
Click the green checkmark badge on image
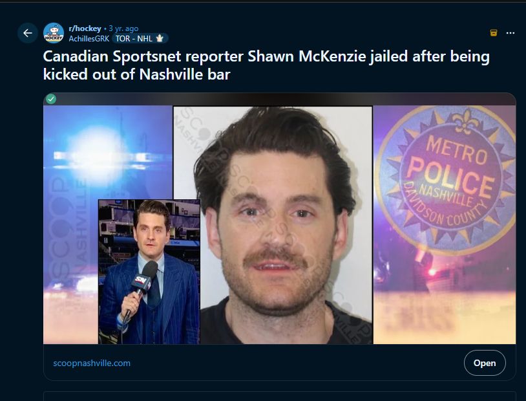pyautogui.click(x=51, y=99)
